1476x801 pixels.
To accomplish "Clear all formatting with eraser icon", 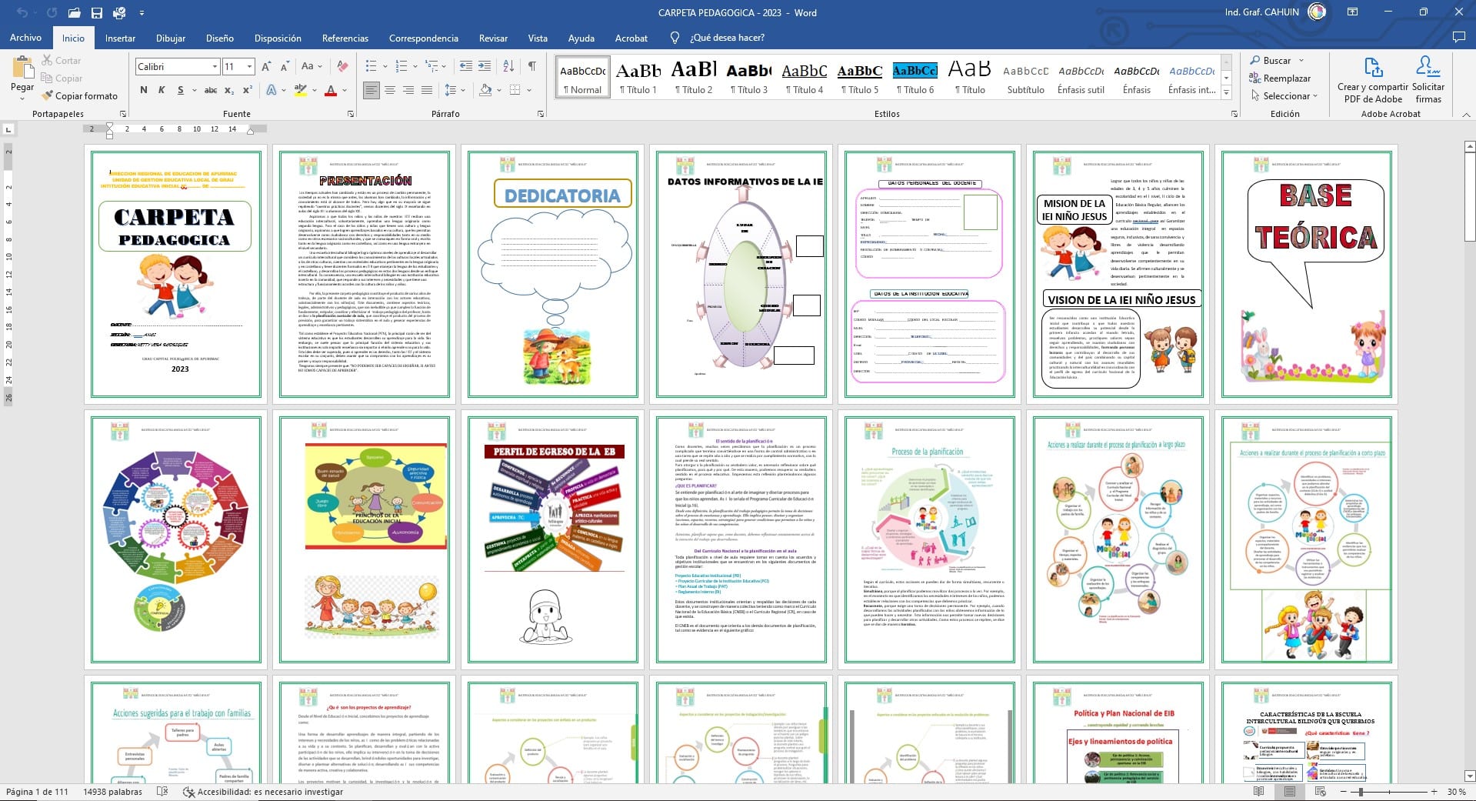I will pos(343,67).
